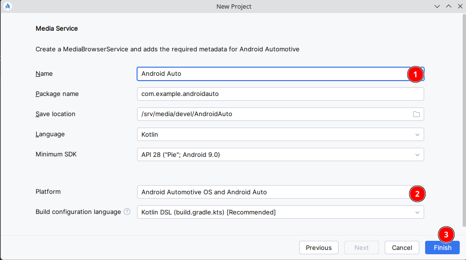The image size is (466, 260).
Task: Click the Android Studio logo in title bar
Action: click(8, 6)
